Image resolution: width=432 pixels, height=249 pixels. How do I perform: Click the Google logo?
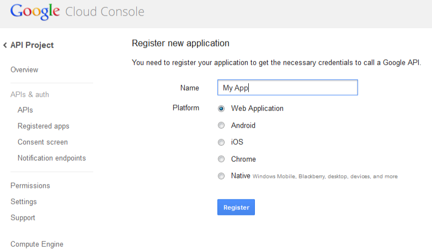[35, 12]
